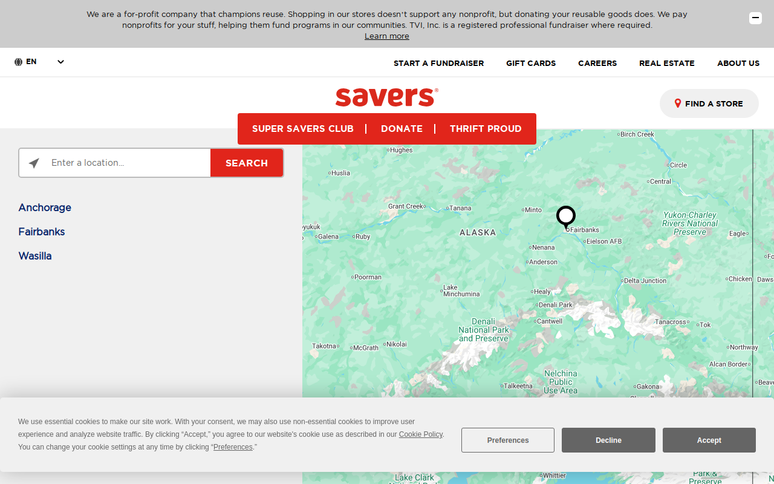This screenshot has height=484, width=774.
Task: Select Fairbanks from the city list
Action: 42,232
